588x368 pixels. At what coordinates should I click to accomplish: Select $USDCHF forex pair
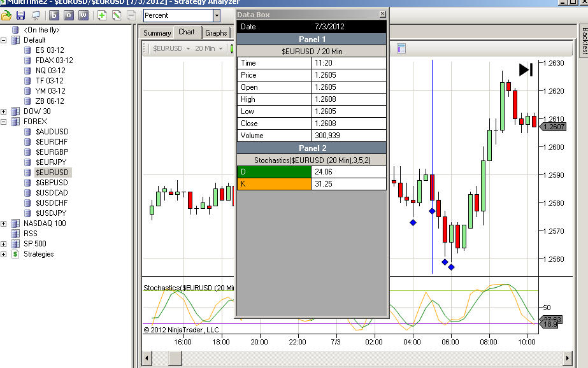pos(52,202)
